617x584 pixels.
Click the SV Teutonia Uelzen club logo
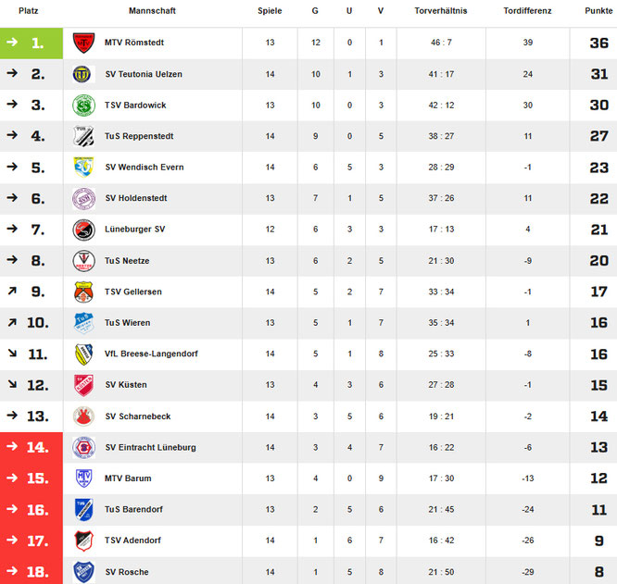(83, 74)
